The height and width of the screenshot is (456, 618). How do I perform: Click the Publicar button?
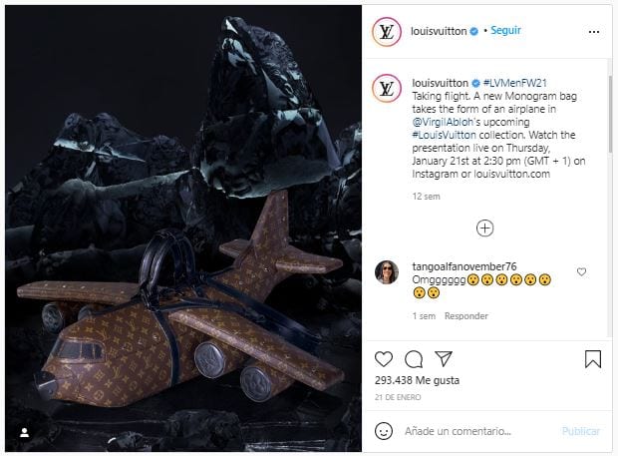[x=580, y=431]
